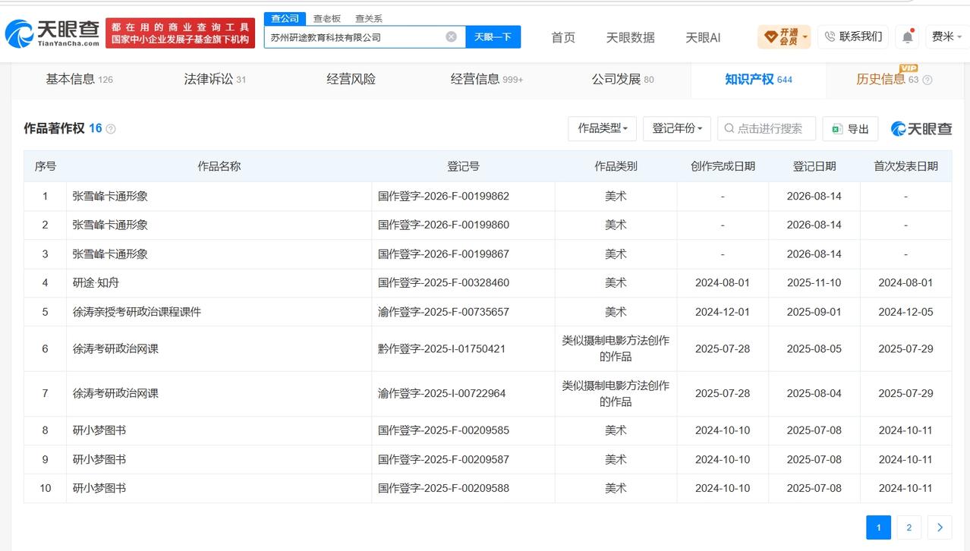The image size is (970, 551).
Task: Click the 创作完成日期 column header
Action: tap(723, 165)
